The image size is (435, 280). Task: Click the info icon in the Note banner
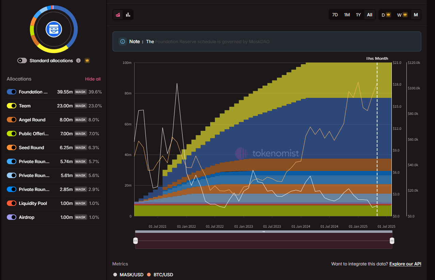pos(122,41)
